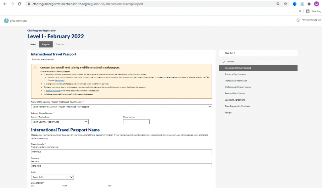322x188 pixels.
Task: Go to the Checkout step tab
Action: pos(60,44)
